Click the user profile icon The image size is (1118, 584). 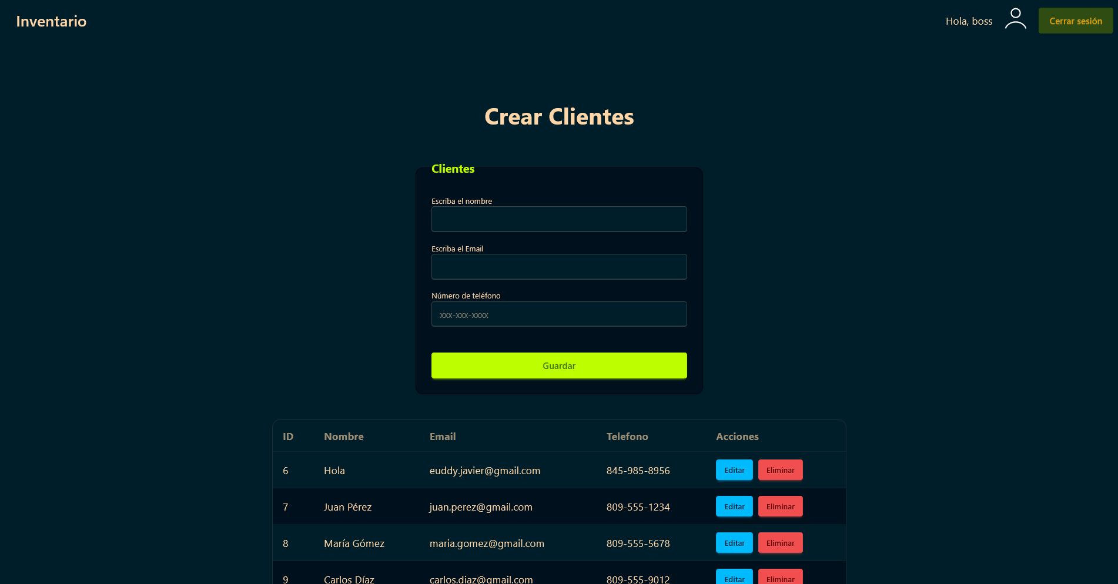point(1015,19)
